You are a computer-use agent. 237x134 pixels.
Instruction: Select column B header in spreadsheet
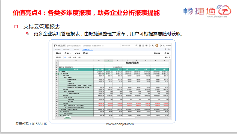(x=99, y=60)
